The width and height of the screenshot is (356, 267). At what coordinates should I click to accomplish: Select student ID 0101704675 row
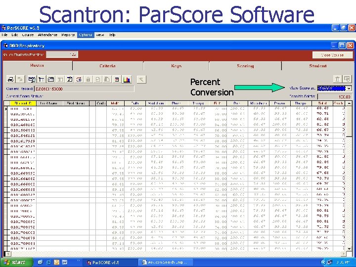point(175,238)
